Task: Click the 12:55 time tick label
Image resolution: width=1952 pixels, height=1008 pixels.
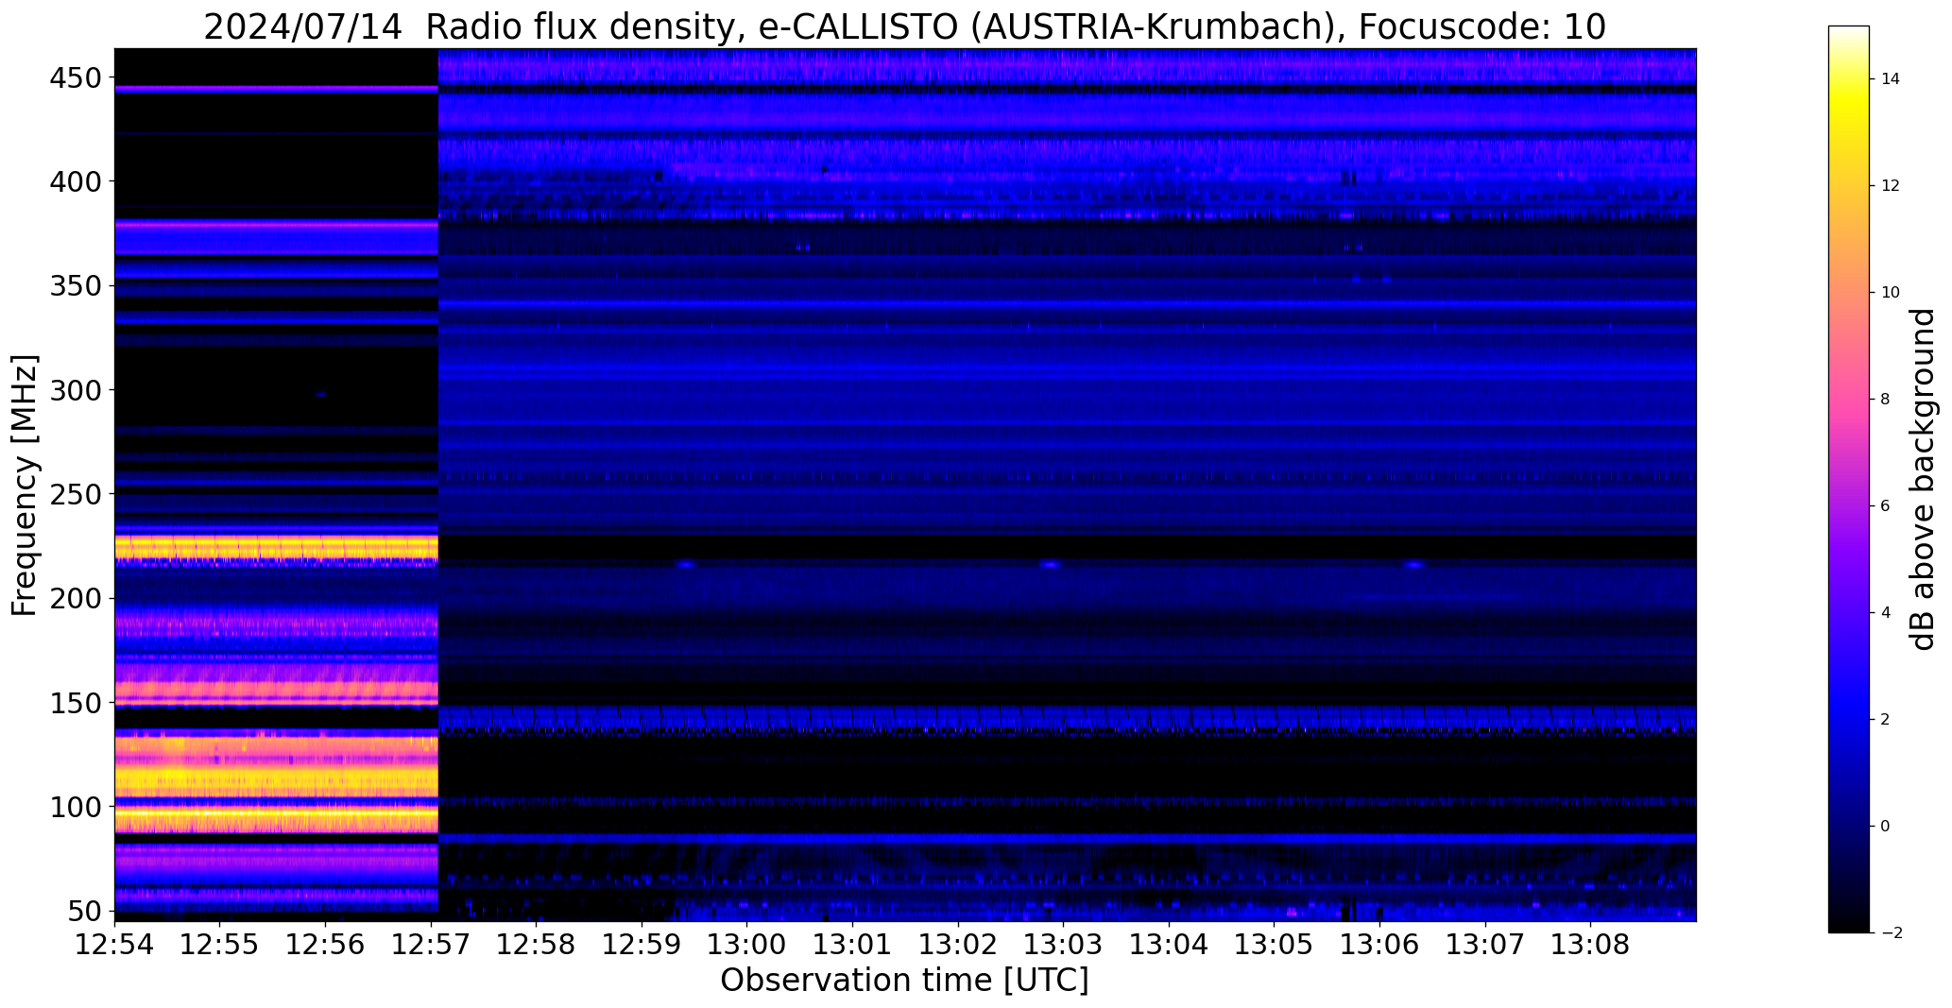Action: pyautogui.click(x=220, y=943)
